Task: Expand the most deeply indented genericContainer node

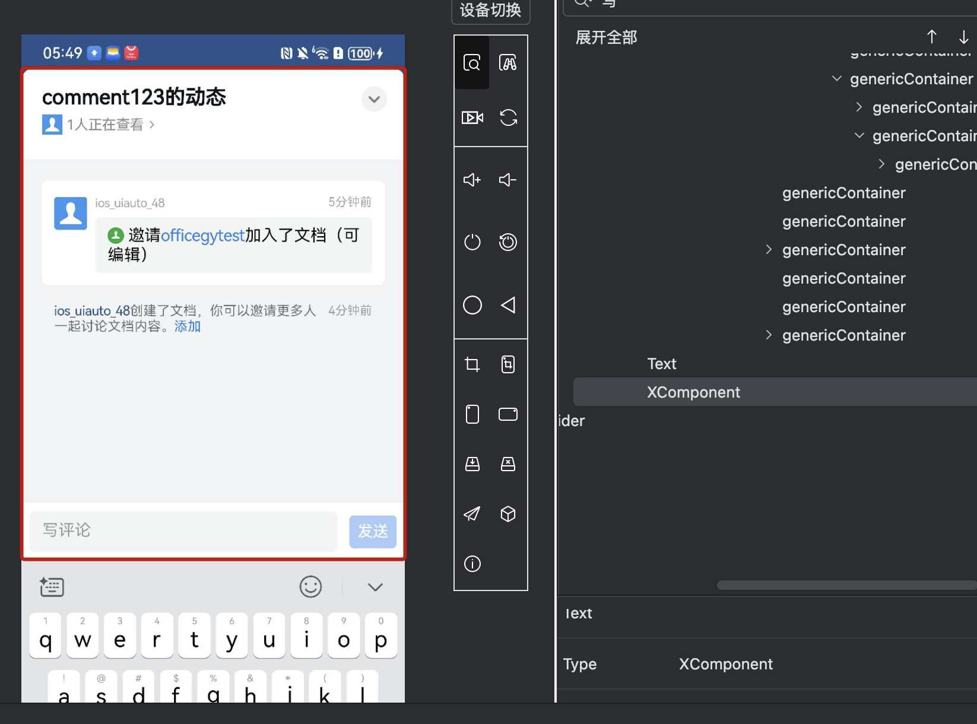Action: (x=881, y=164)
